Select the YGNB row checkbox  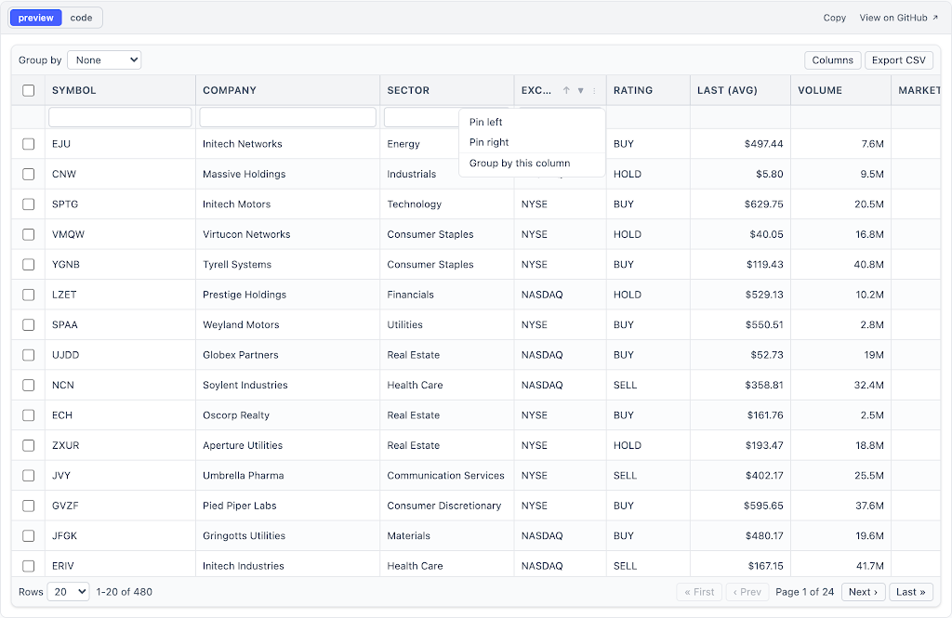29,265
